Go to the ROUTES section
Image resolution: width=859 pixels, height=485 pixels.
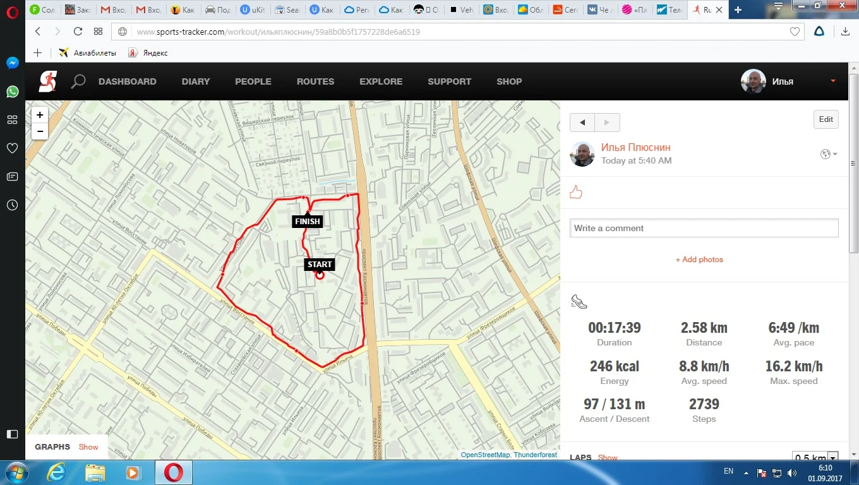[316, 81]
